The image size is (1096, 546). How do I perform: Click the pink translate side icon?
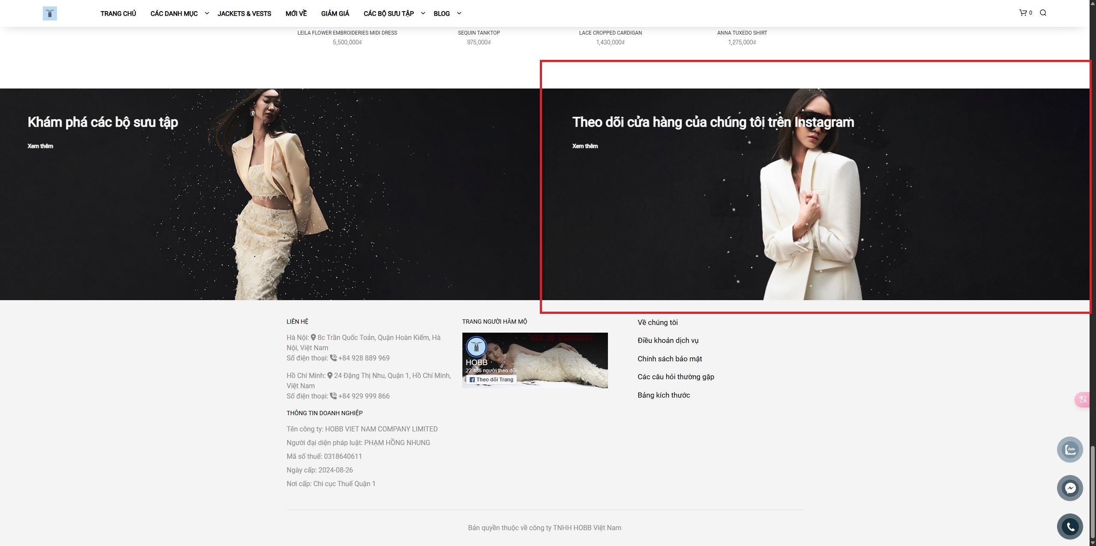[x=1083, y=399]
